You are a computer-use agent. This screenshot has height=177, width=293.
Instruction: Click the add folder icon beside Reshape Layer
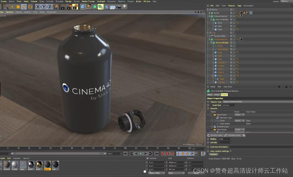tap(244, 135)
